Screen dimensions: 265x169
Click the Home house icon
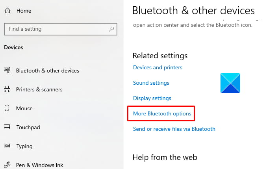tap(7, 11)
